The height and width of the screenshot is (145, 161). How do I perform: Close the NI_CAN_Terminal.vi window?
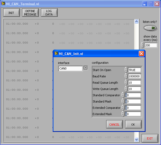[x=157, y=4]
